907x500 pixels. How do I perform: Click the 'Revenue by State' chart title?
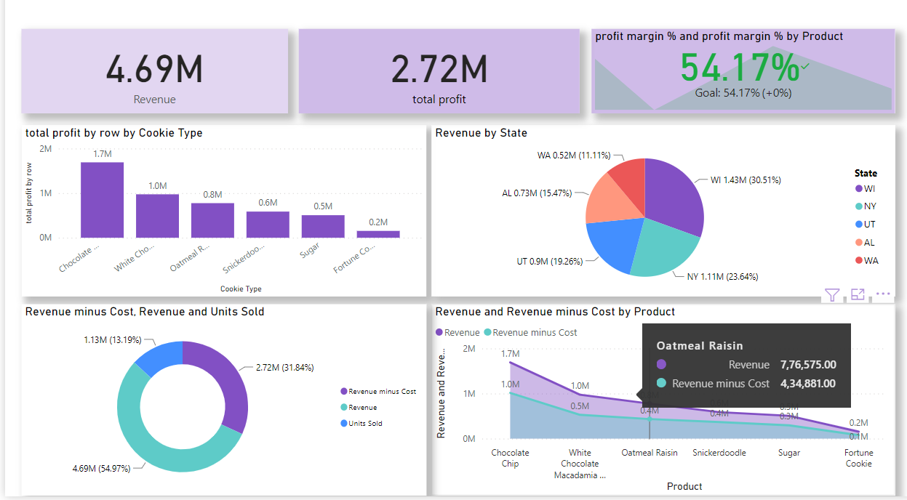point(482,133)
